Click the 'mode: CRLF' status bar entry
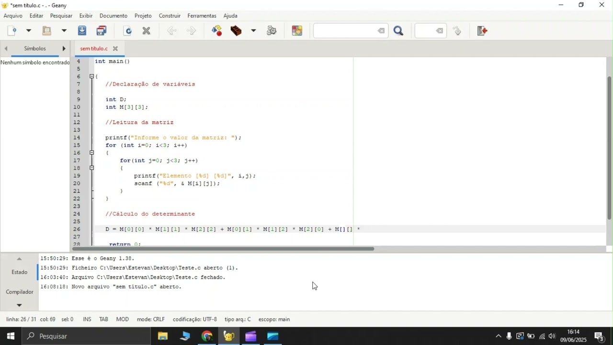Screen dimensions: 613x345 (150, 319)
